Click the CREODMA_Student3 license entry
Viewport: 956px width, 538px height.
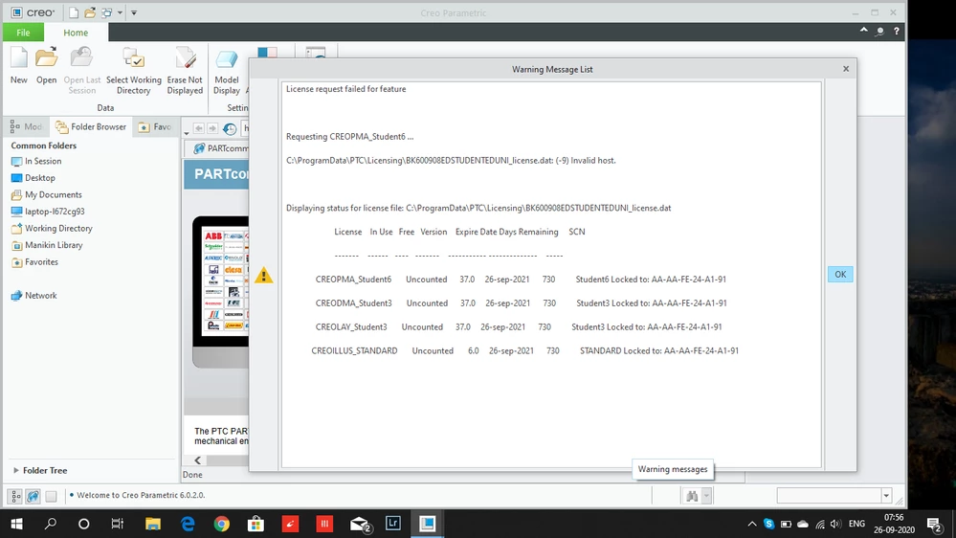[354, 303]
